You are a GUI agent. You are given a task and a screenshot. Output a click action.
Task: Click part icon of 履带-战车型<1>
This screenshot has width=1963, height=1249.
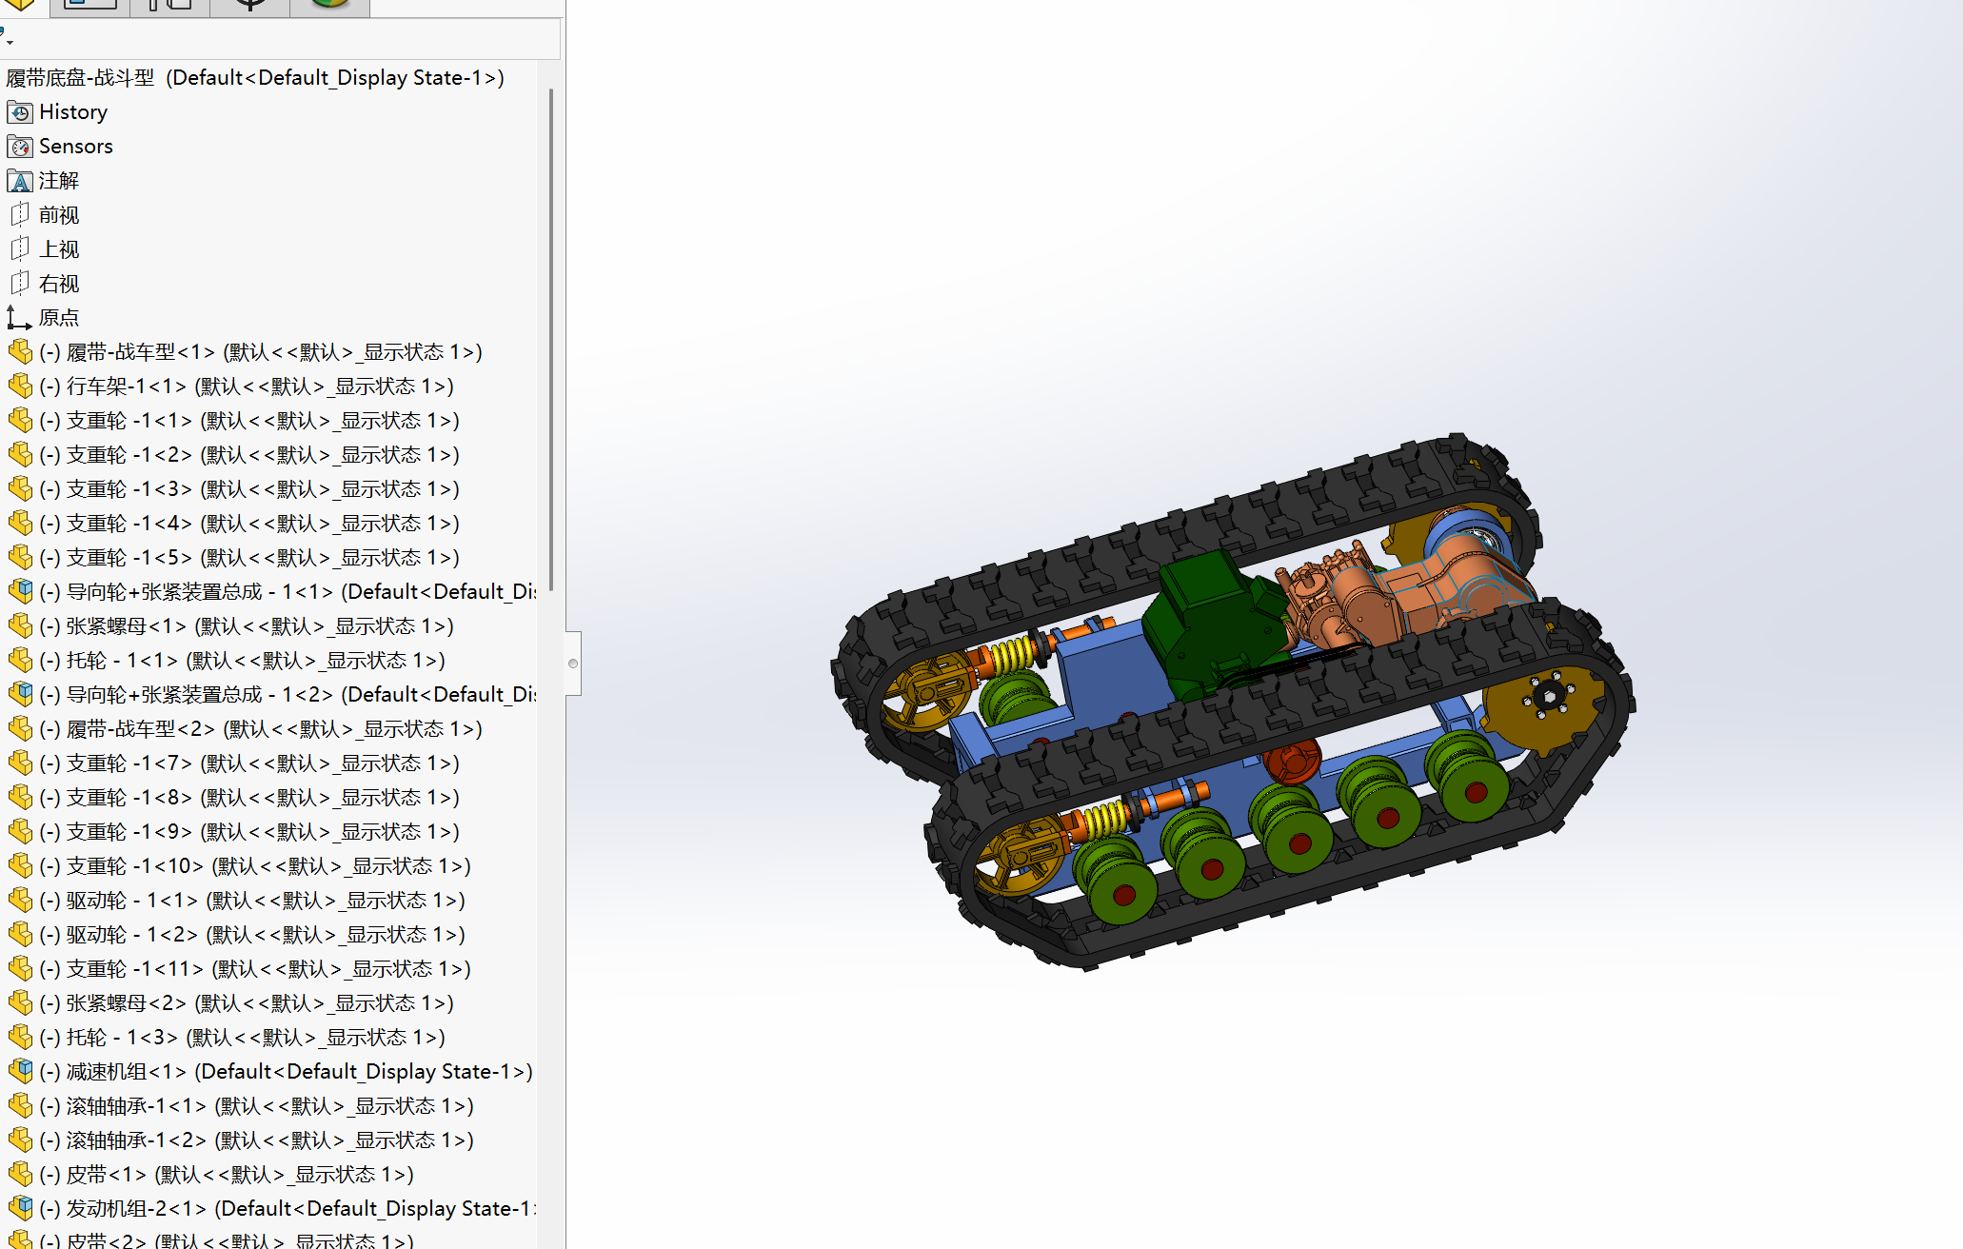click(20, 352)
